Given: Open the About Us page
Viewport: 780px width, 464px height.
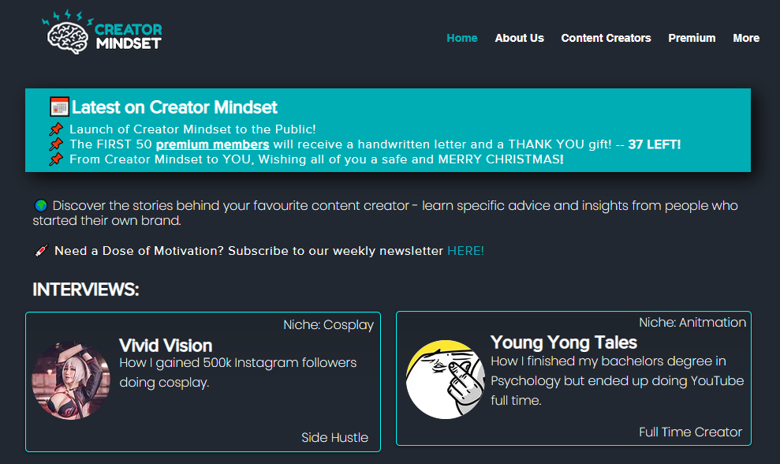Looking at the screenshot, I should (519, 37).
